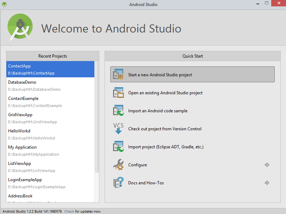Click the Android Studio logo in header
The image size is (286, 214).
(20, 27)
